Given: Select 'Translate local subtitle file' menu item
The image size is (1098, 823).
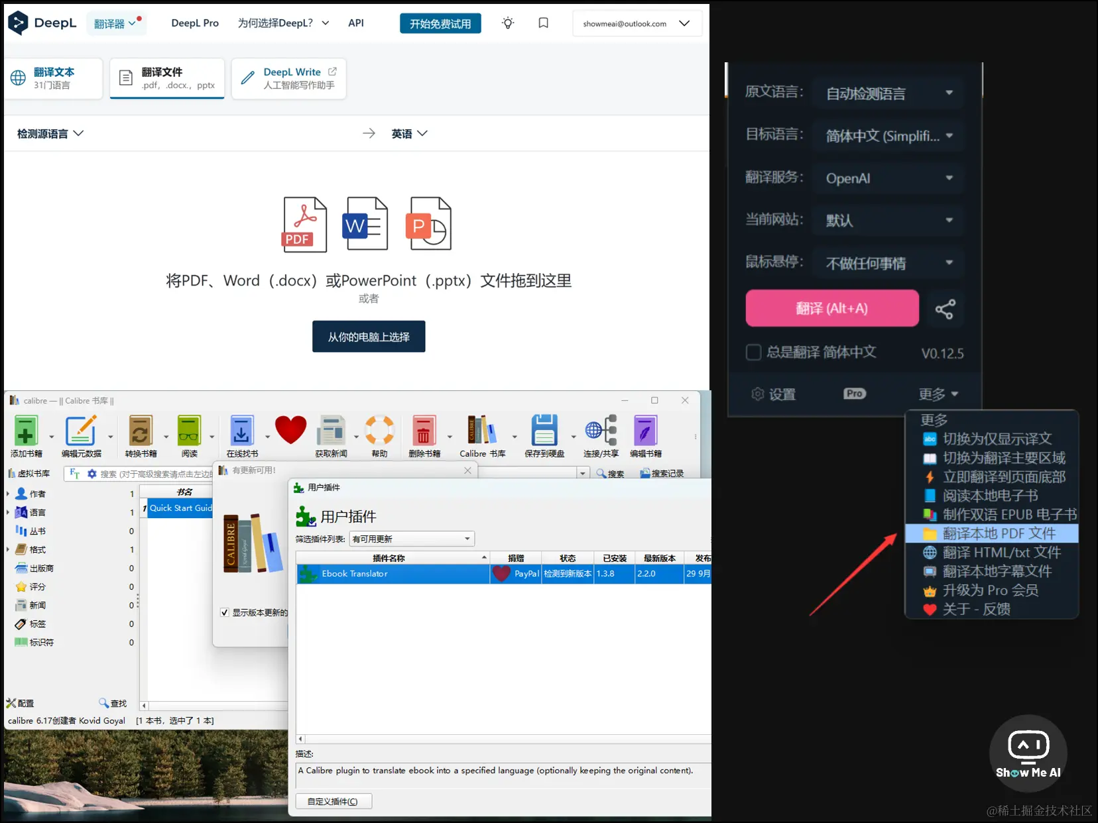Looking at the screenshot, I should 992,571.
